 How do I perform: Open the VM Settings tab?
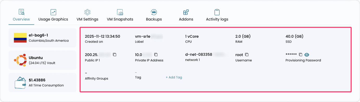[x=87, y=16]
